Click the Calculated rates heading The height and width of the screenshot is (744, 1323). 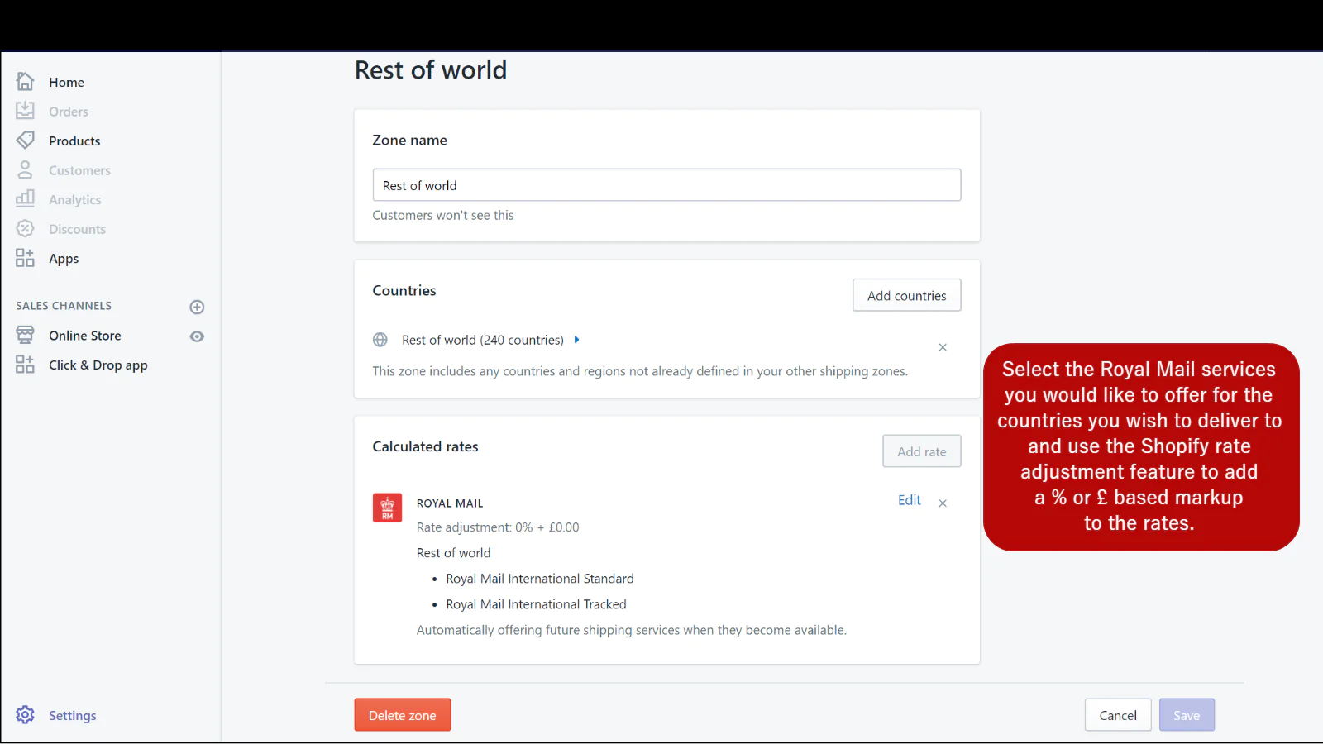[425, 446]
